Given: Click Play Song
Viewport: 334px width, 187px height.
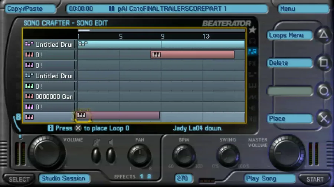Looking at the screenshot, I should (269, 178).
